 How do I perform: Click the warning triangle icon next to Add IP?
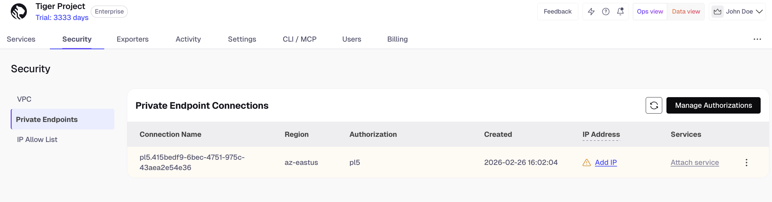coord(587,162)
